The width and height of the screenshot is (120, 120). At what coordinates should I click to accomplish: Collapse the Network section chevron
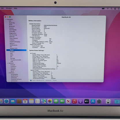8,63
